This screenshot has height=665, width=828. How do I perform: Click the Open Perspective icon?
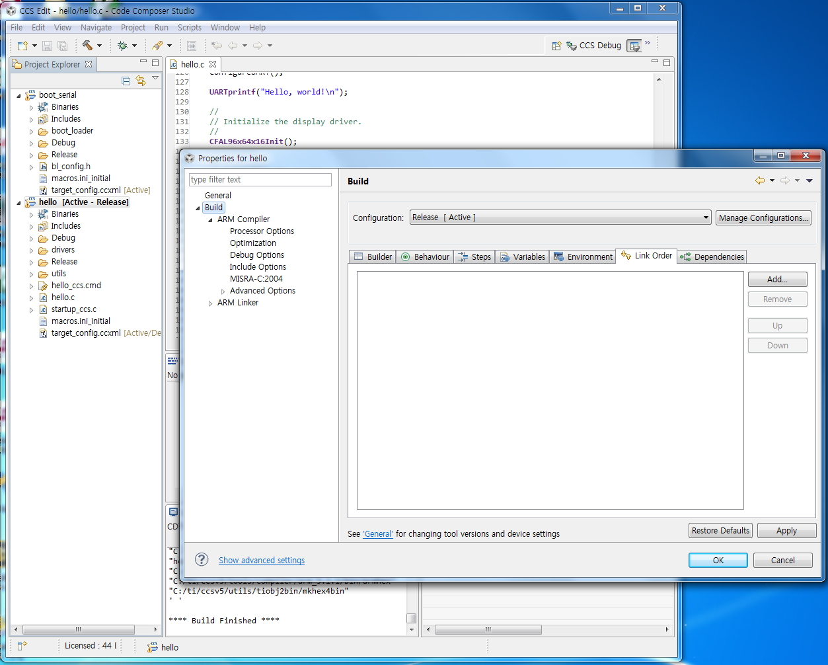(x=556, y=46)
